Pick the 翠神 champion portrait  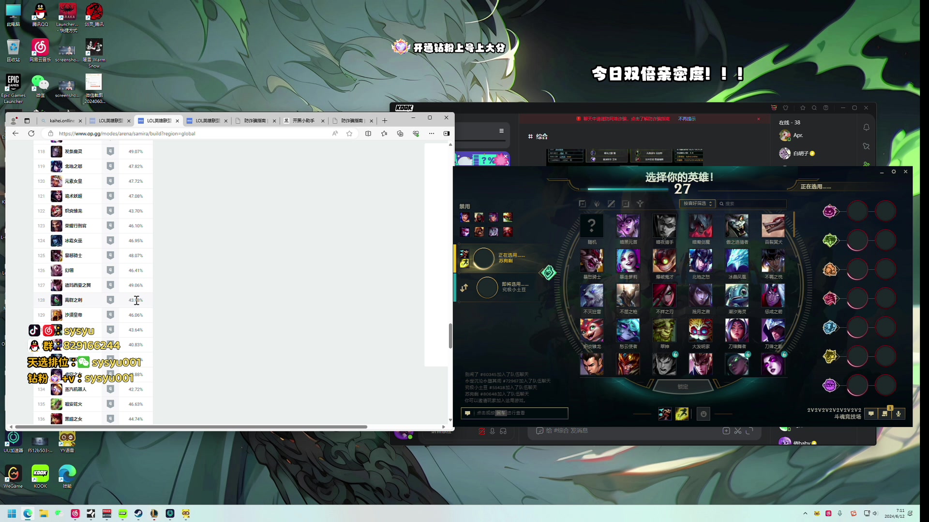(664, 331)
